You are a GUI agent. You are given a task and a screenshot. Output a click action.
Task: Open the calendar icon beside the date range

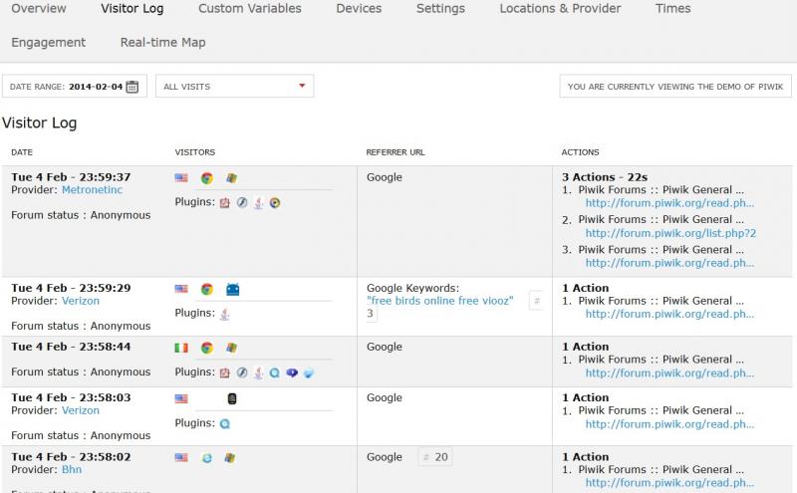tap(133, 87)
